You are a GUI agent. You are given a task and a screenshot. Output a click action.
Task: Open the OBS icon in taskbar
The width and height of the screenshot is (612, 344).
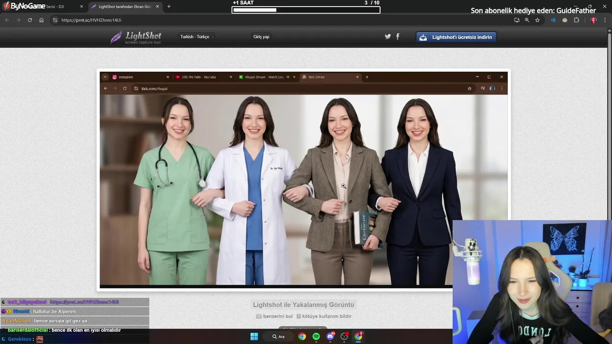click(x=344, y=336)
